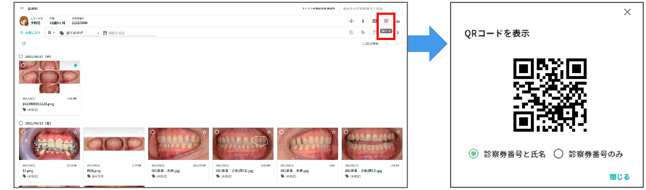This screenshot has width=646, height=190.
Task: Click the age value 32歳0ヶ月
Action: point(57,23)
